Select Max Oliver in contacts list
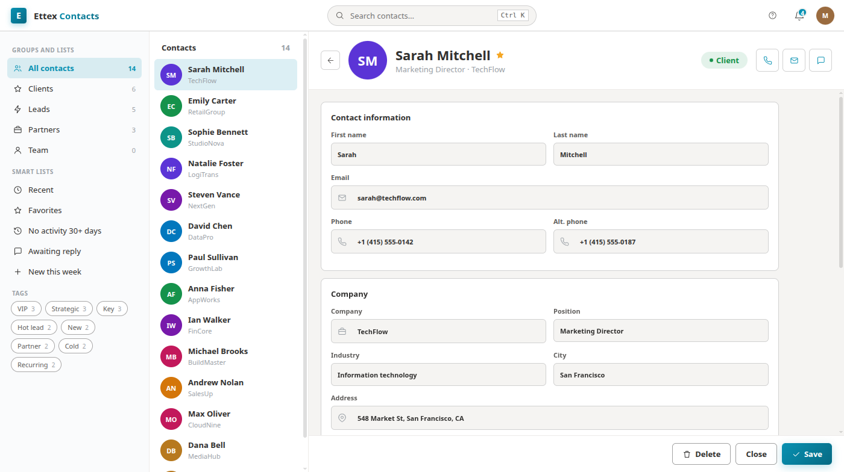Image resolution: width=844 pixels, height=472 pixels. pyautogui.click(x=225, y=419)
